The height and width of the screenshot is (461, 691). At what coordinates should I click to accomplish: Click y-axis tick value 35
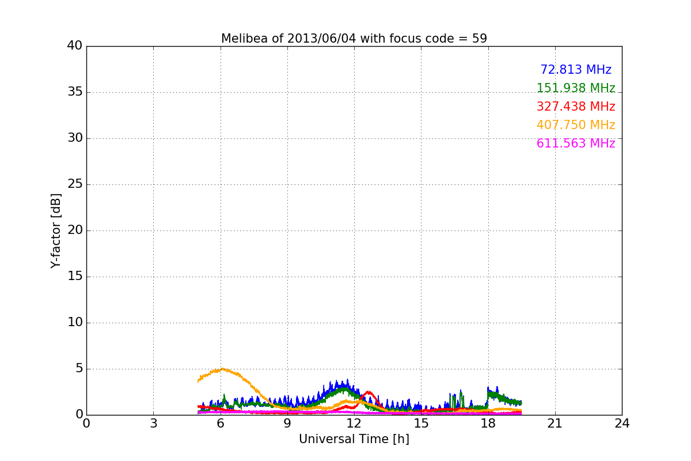coord(75,92)
